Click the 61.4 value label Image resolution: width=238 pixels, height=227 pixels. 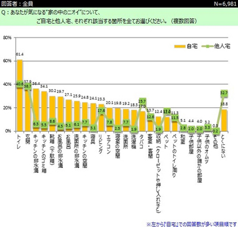[x=20, y=54]
